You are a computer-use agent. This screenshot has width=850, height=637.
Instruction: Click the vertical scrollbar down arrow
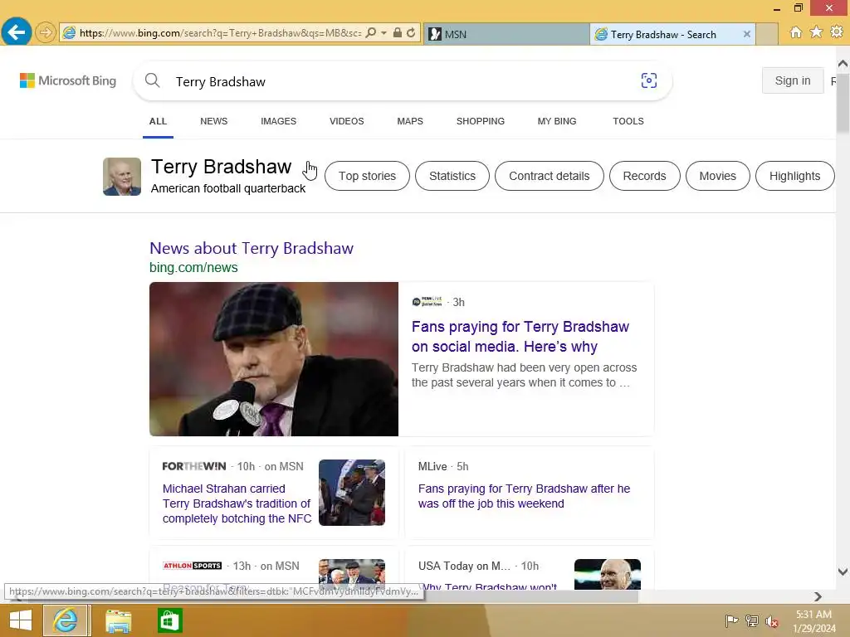843,571
